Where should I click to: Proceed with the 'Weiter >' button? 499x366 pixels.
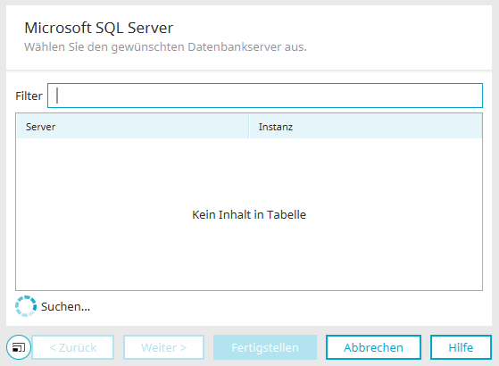(164, 347)
